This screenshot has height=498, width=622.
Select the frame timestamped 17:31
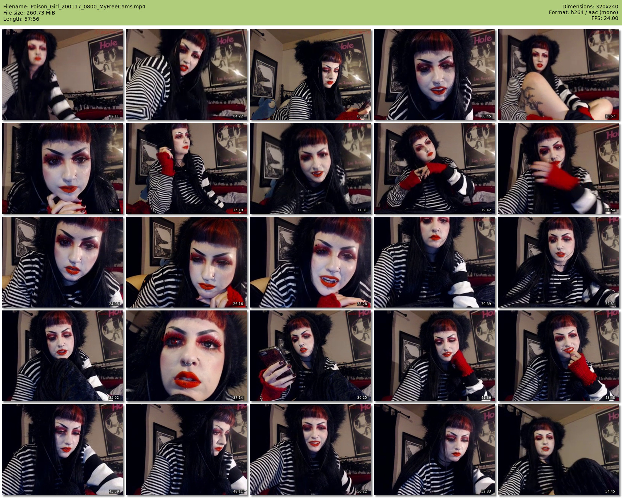311,168
